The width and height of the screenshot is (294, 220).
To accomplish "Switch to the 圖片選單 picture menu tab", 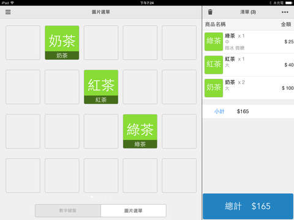I will 134,211.
